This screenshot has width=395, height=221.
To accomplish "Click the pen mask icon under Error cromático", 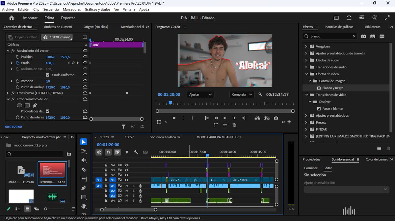I will pyautogui.click(x=35, y=105).
